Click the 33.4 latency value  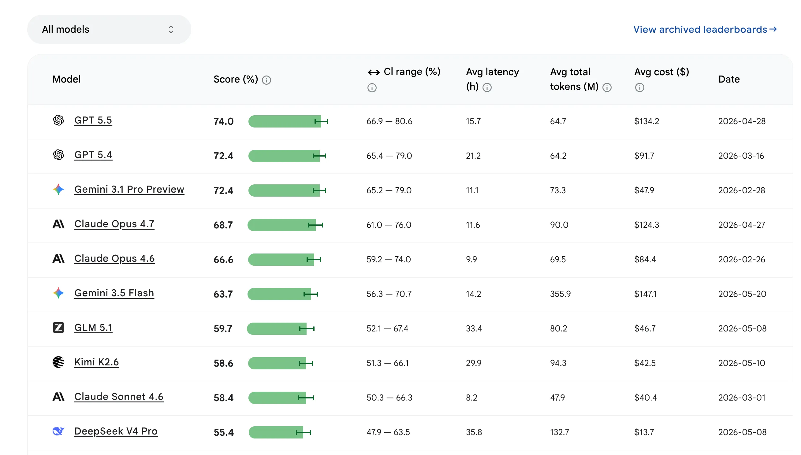pos(474,329)
